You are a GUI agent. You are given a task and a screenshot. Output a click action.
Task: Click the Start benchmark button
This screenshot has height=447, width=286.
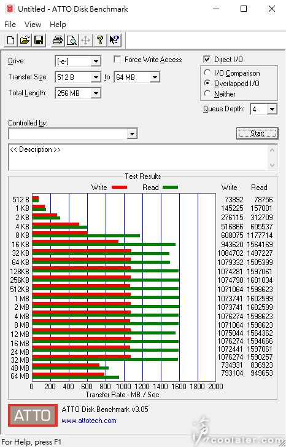[257, 133]
